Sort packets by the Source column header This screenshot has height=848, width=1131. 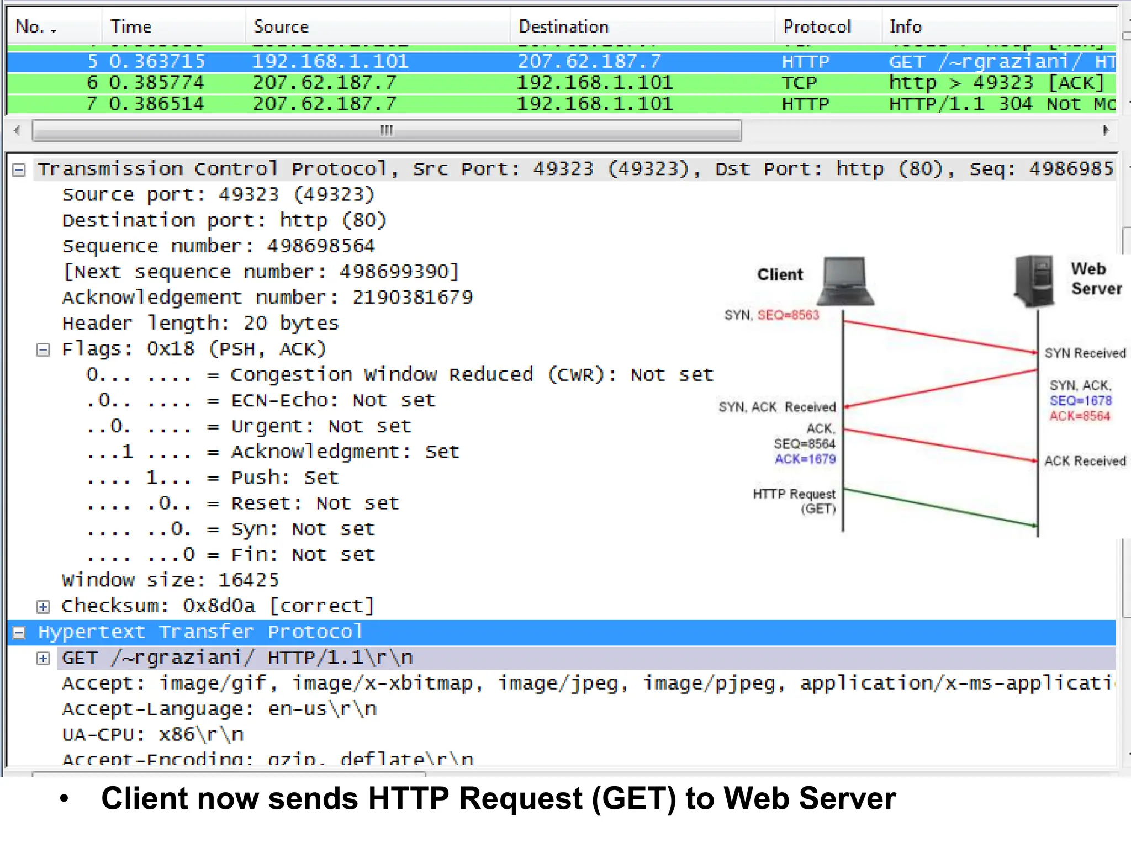click(x=378, y=27)
